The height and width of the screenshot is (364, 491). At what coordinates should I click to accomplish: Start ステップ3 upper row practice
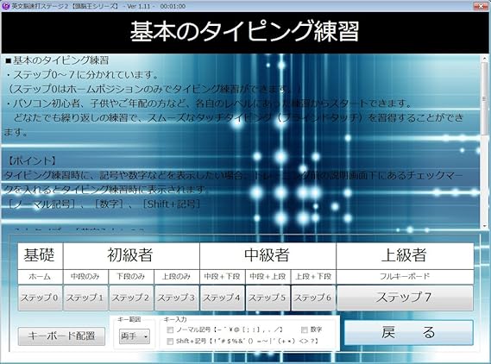tap(177, 298)
